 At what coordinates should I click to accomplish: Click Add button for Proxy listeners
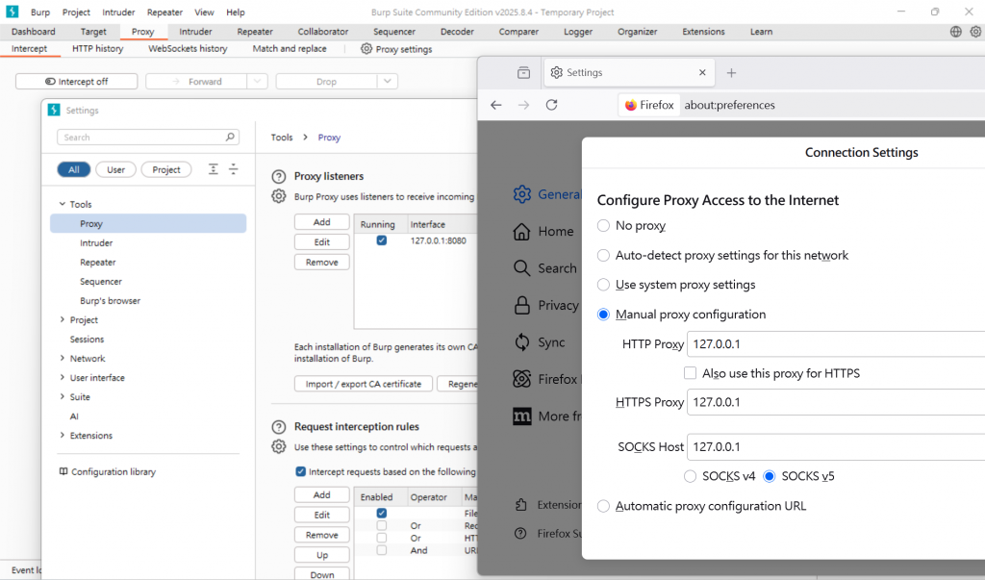point(321,222)
